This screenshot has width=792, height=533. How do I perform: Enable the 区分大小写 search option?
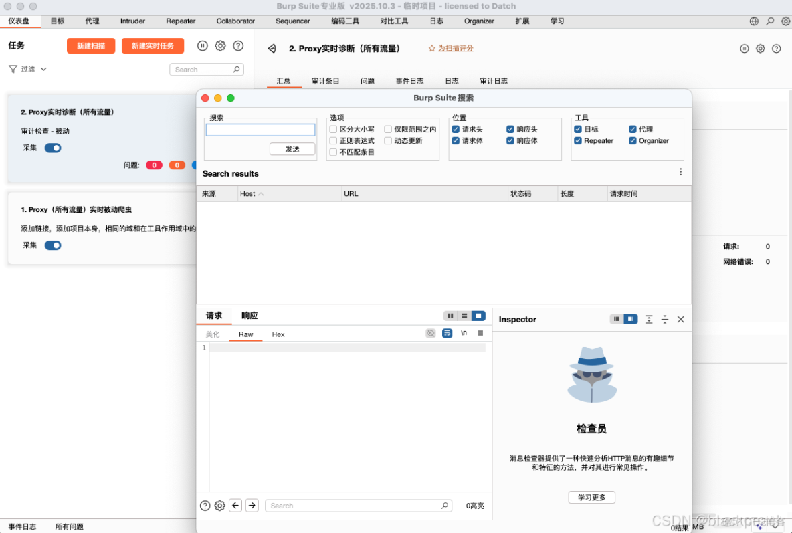(333, 129)
